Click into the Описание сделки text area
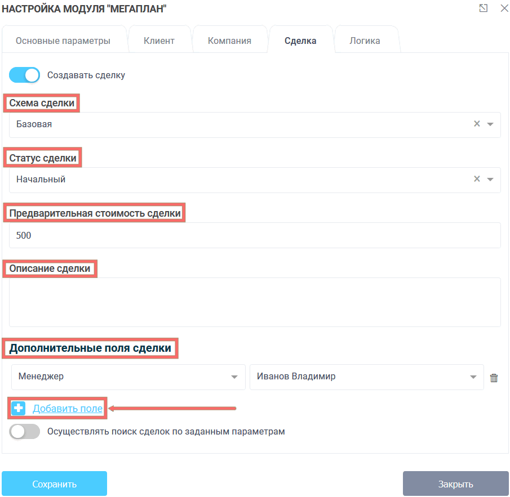Screen dimensions: 510x497 point(255,302)
